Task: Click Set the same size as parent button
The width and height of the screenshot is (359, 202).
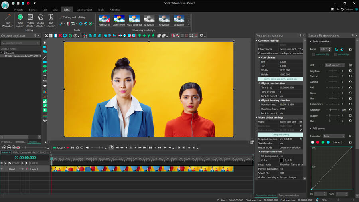Action: point(280,79)
